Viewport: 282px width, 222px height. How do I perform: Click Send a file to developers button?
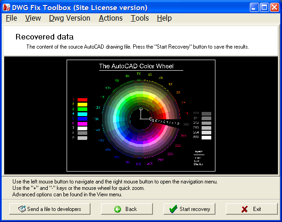[x=50, y=209]
